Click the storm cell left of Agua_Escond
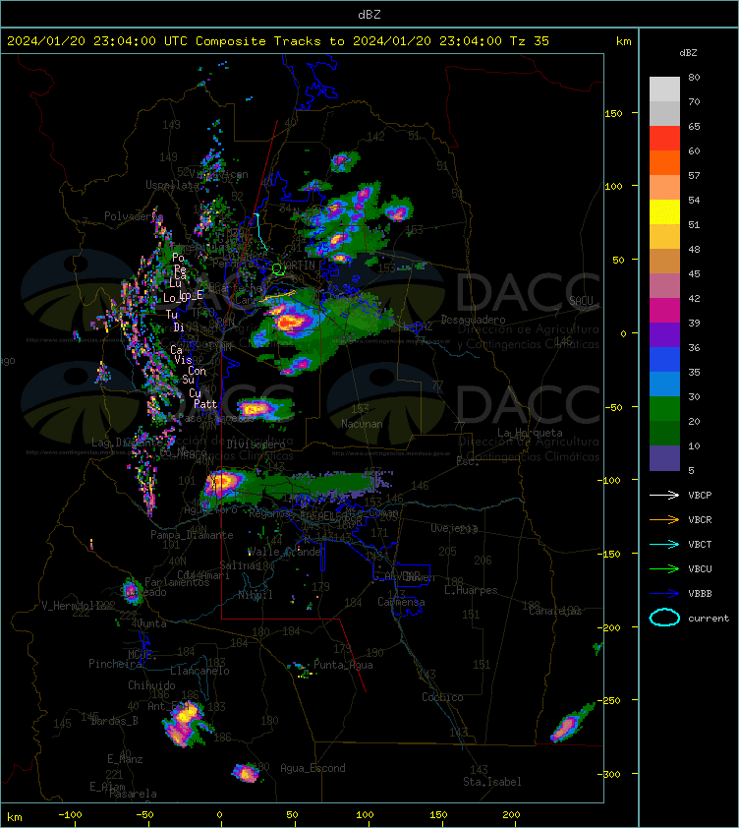The height and width of the screenshot is (828, 739). 246,773
